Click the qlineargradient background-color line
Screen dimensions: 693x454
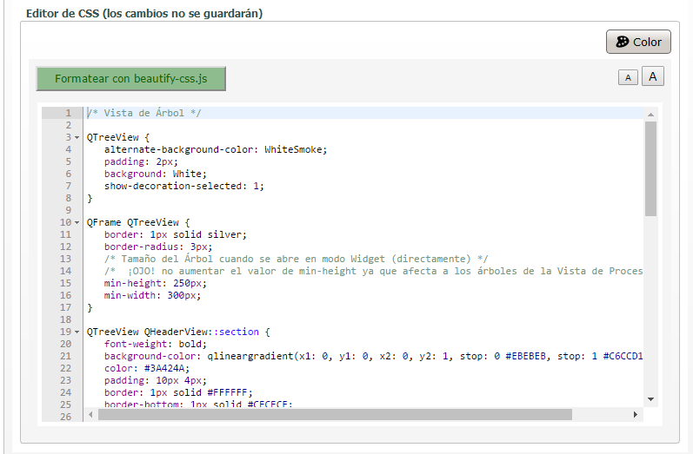pyautogui.click(x=374, y=356)
